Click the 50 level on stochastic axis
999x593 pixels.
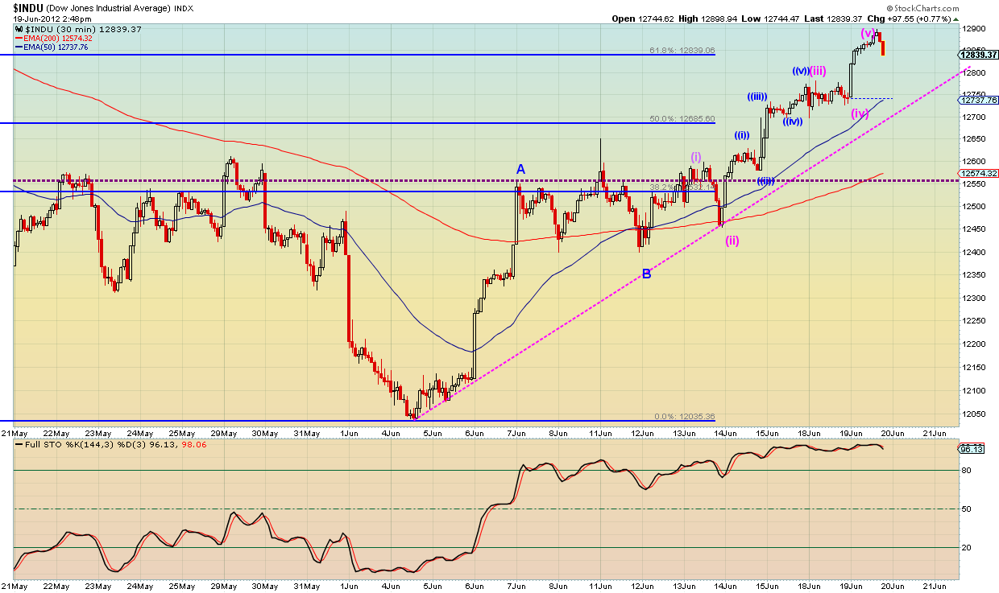(x=968, y=509)
